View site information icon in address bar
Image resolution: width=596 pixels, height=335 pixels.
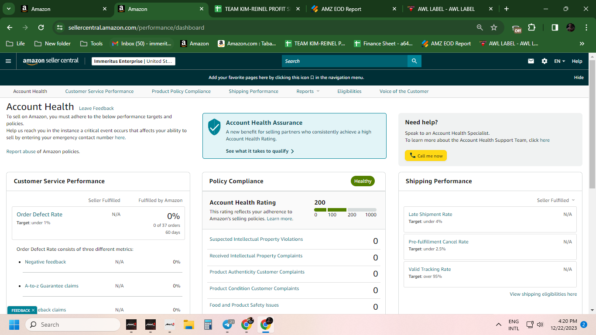[x=60, y=27]
